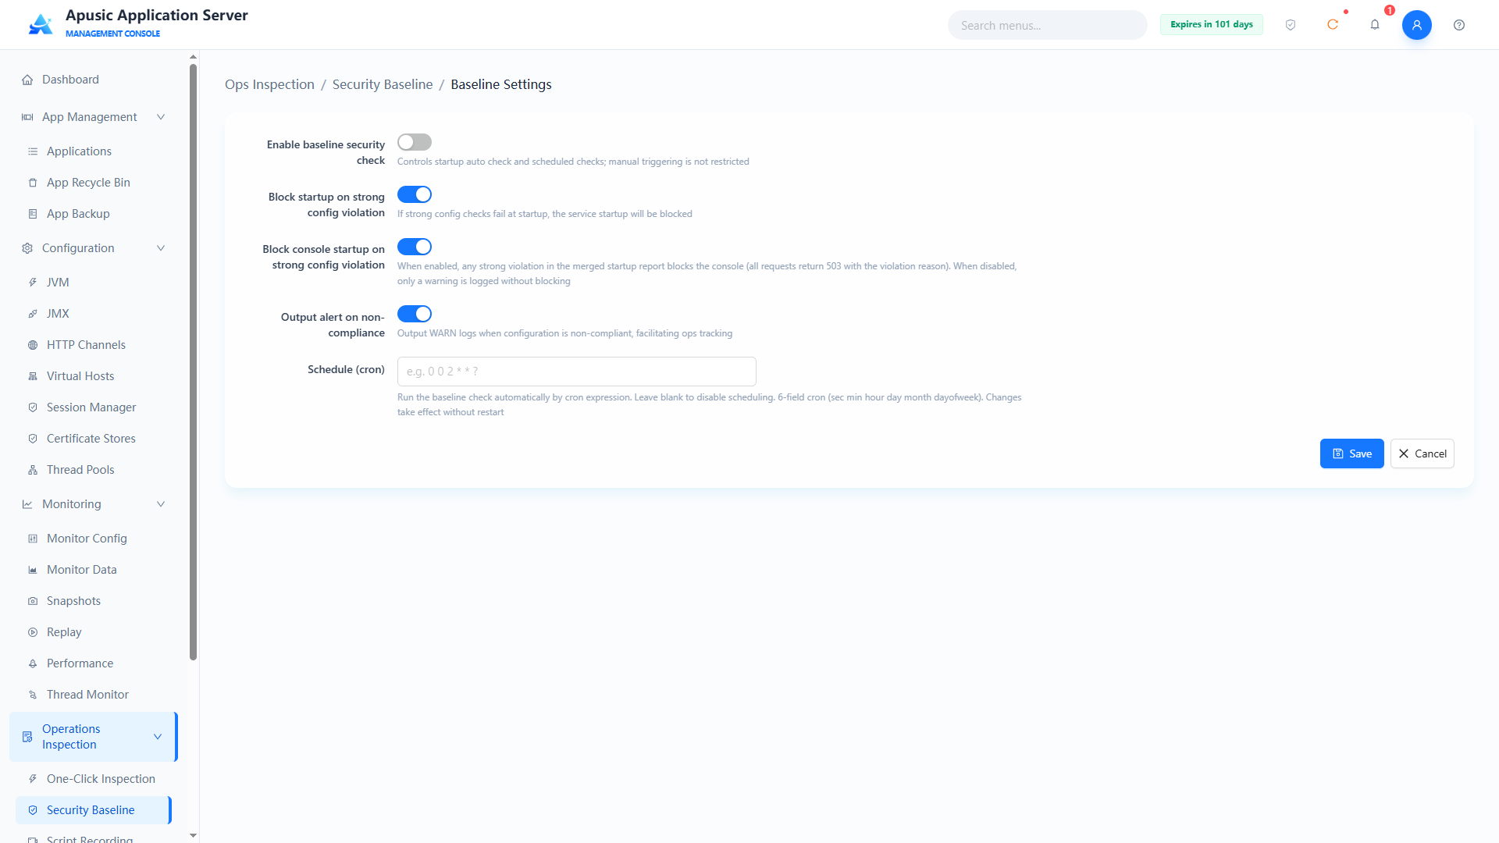Open the notifications bell
The width and height of the screenshot is (1499, 843).
[1375, 25]
